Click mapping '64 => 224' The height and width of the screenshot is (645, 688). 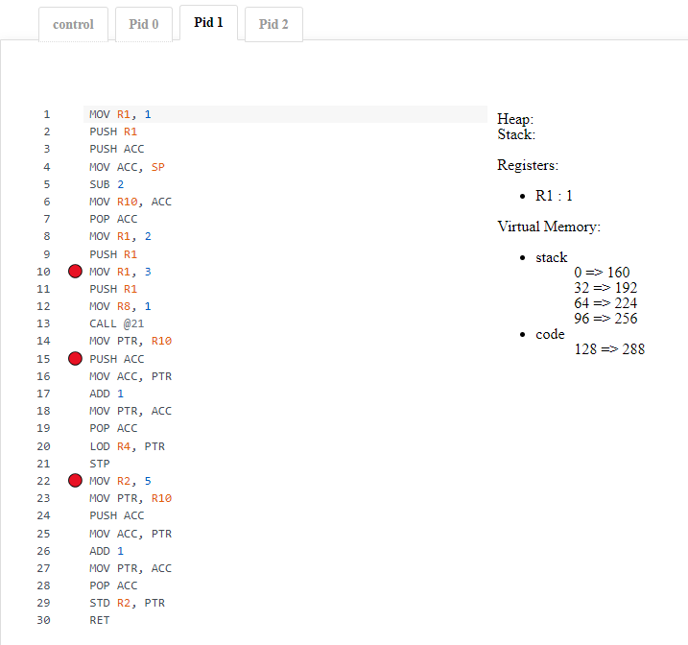click(605, 303)
